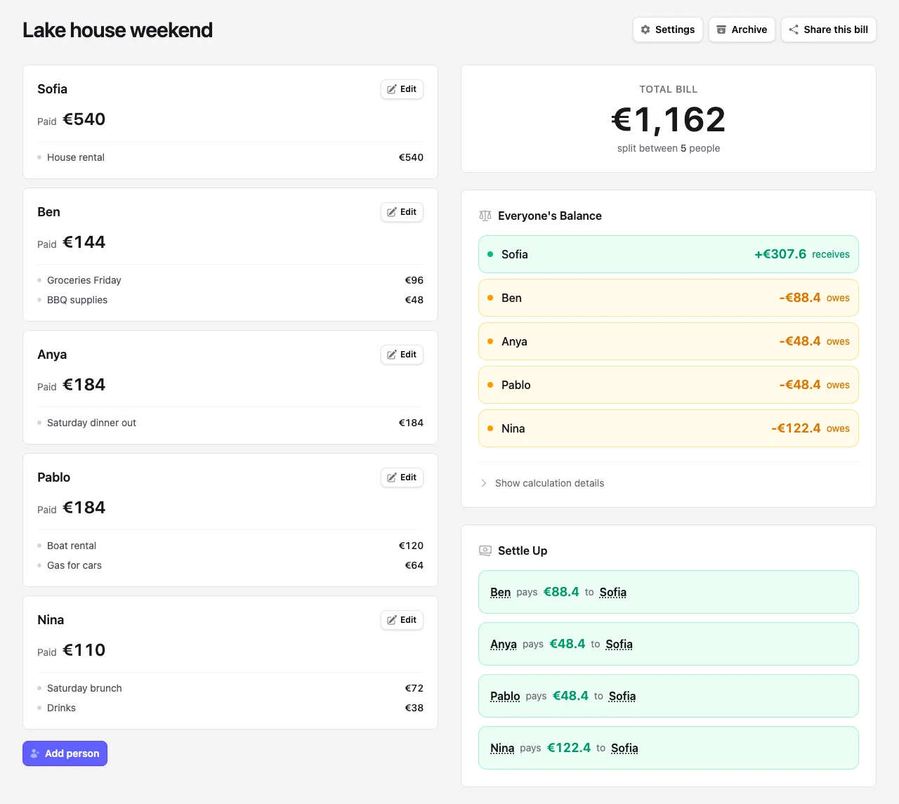Click the pencil icon on Pablo's Edit button

(392, 477)
